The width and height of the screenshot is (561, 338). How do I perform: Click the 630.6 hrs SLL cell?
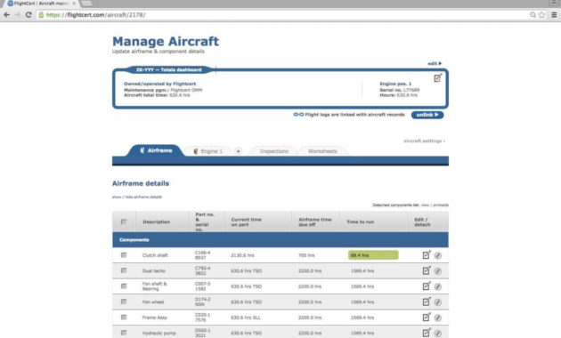coord(246,318)
